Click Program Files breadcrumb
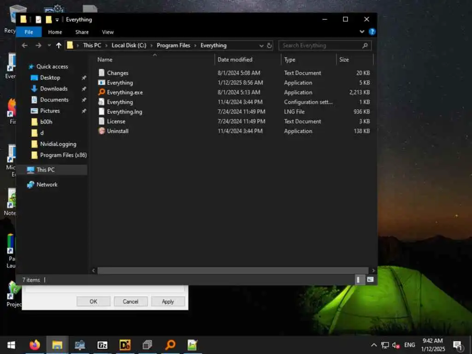472x354 pixels. coord(173,46)
